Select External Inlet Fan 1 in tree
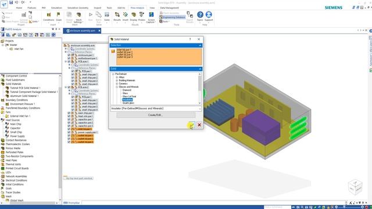 (20, 116)
